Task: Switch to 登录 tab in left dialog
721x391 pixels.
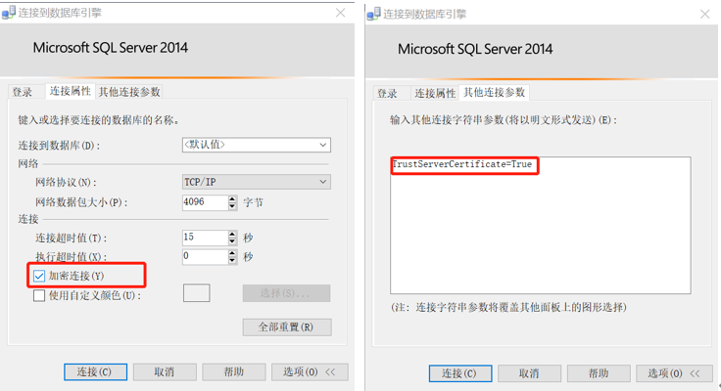Action: [23, 92]
